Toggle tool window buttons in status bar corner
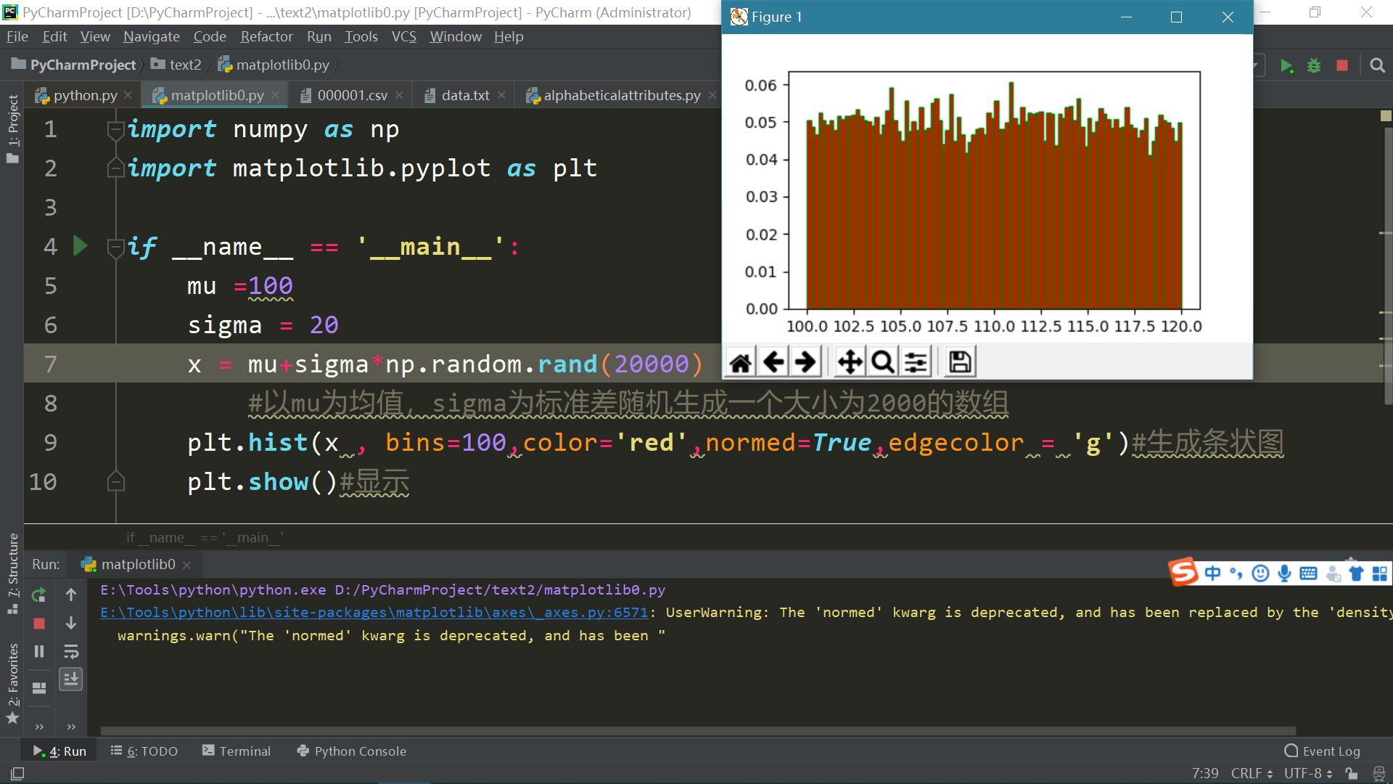 pyautogui.click(x=17, y=774)
